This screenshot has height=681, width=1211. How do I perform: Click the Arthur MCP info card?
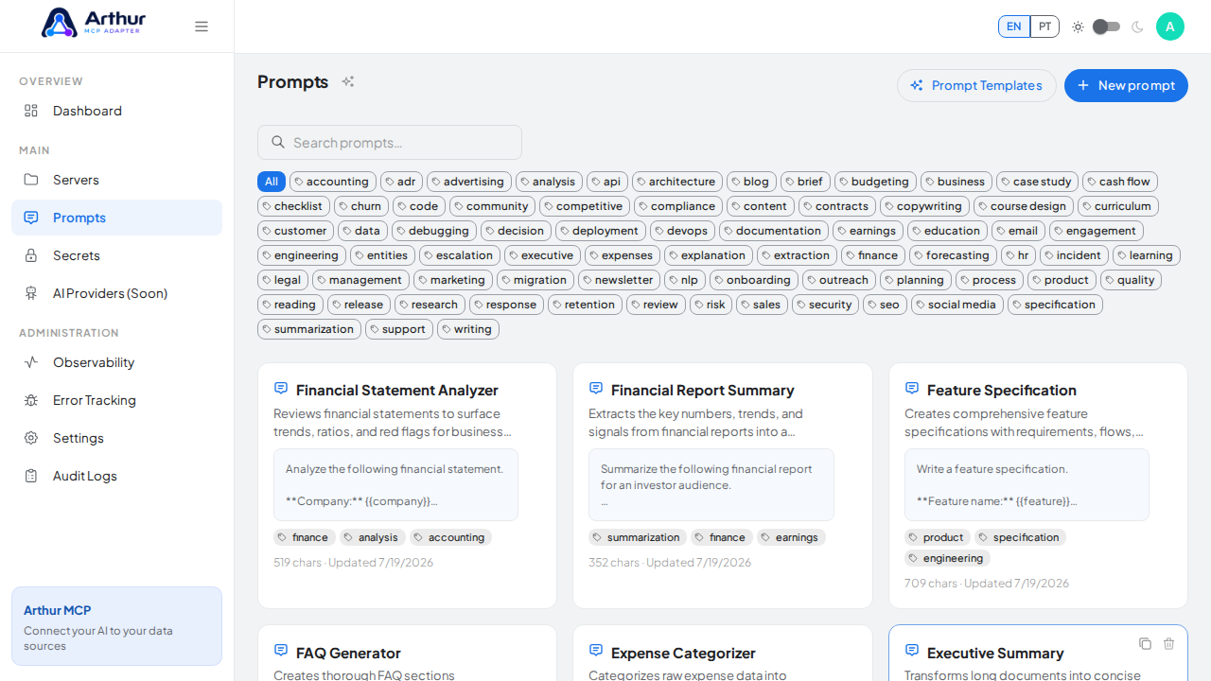point(116,626)
